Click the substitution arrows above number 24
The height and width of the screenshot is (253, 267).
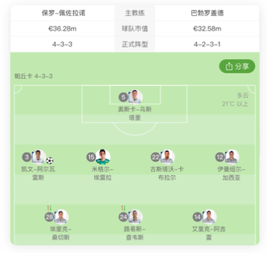(123, 208)
